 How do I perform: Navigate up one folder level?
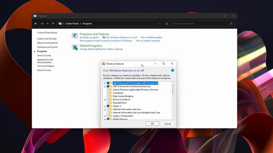click(x=53, y=24)
